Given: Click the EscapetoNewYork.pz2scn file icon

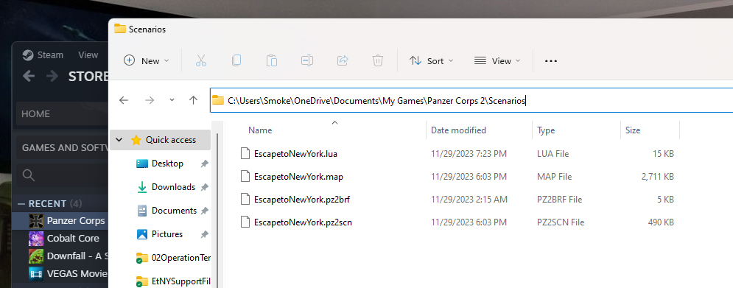Looking at the screenshot, I should (245, 222).
